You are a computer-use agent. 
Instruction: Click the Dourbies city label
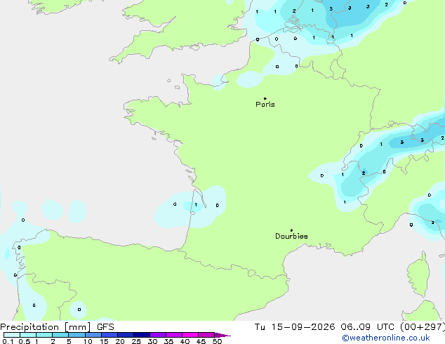coord(291,236)
